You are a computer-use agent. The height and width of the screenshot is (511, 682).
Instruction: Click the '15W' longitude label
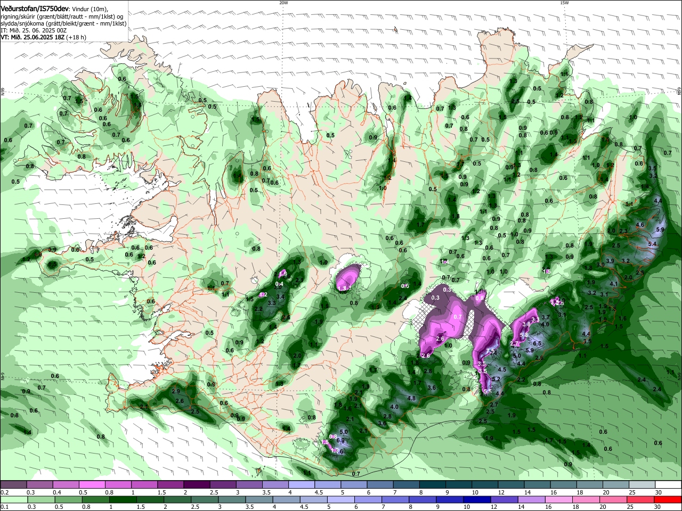564,3
